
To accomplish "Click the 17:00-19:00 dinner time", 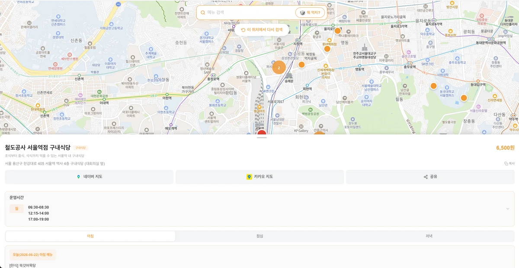I will click(x=38, y=219).
